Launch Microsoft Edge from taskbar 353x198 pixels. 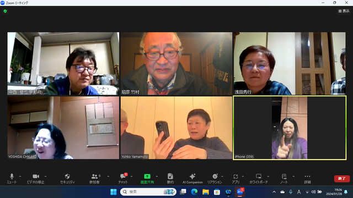pyautogui.click(x=194, y=192)
